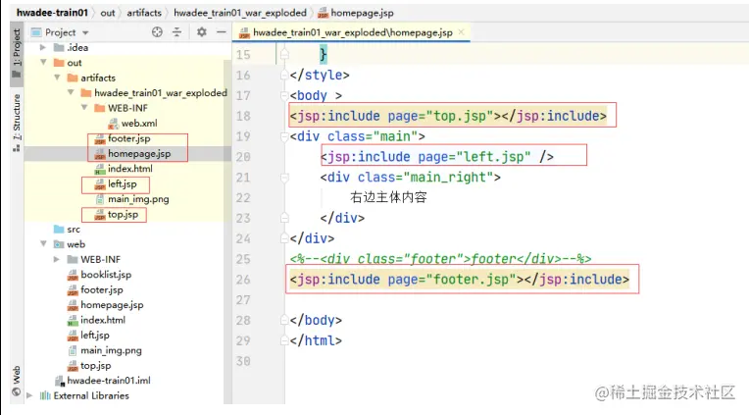Expand WEB-INF folder under web

pos(57,259)
